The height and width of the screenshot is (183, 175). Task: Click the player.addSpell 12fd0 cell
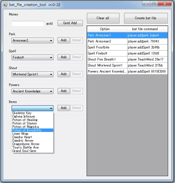click(x=147, y=53)
